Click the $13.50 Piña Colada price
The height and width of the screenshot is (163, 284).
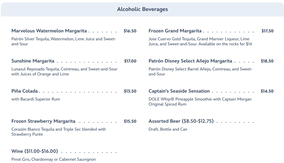(130, 91)
